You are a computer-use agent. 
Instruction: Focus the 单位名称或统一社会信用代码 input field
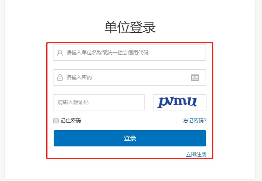pyautogui.click(x=130, y=53)
